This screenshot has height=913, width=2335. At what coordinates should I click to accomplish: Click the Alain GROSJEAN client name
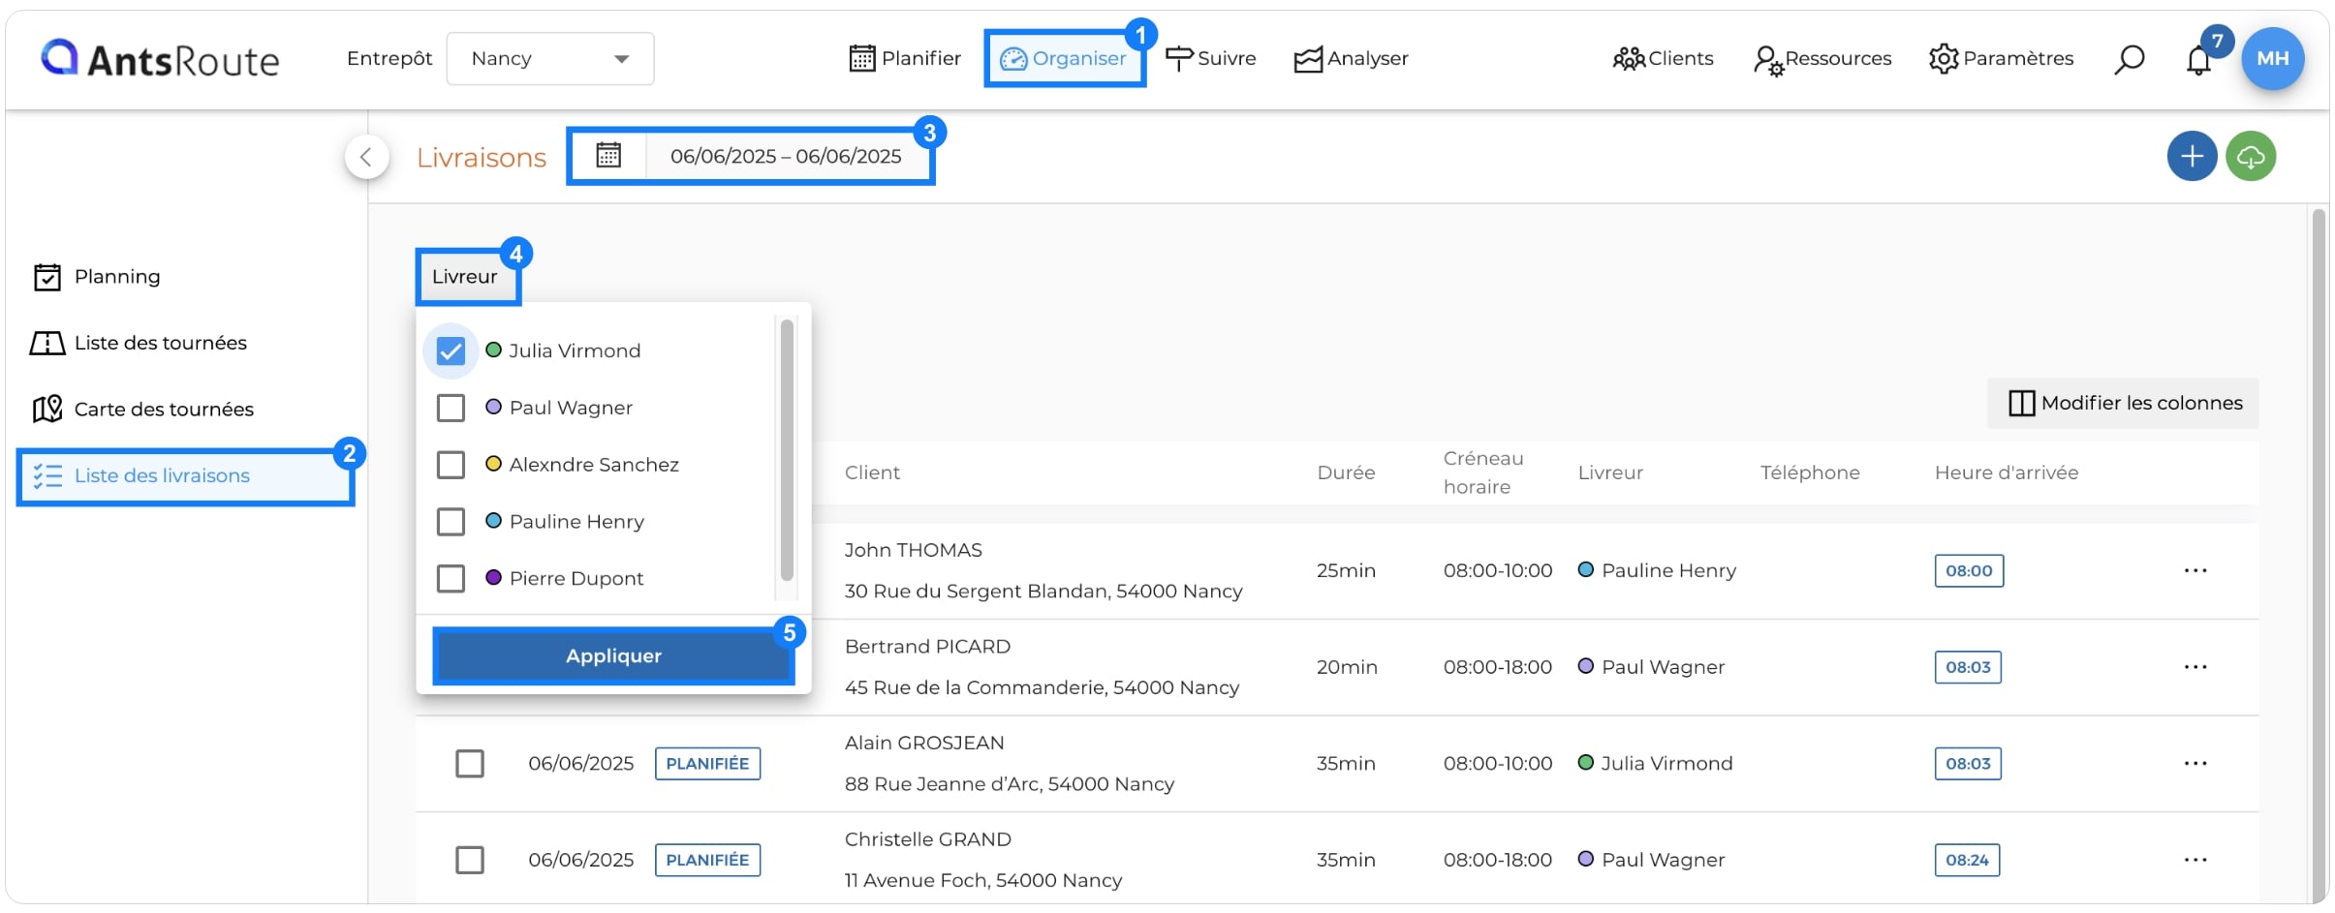924,743
